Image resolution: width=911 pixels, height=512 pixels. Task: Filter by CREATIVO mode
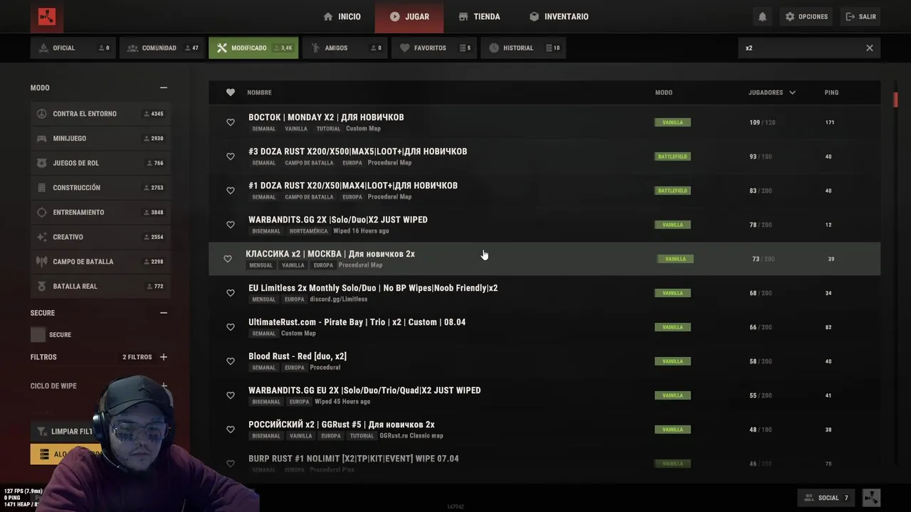coord(100,237)
